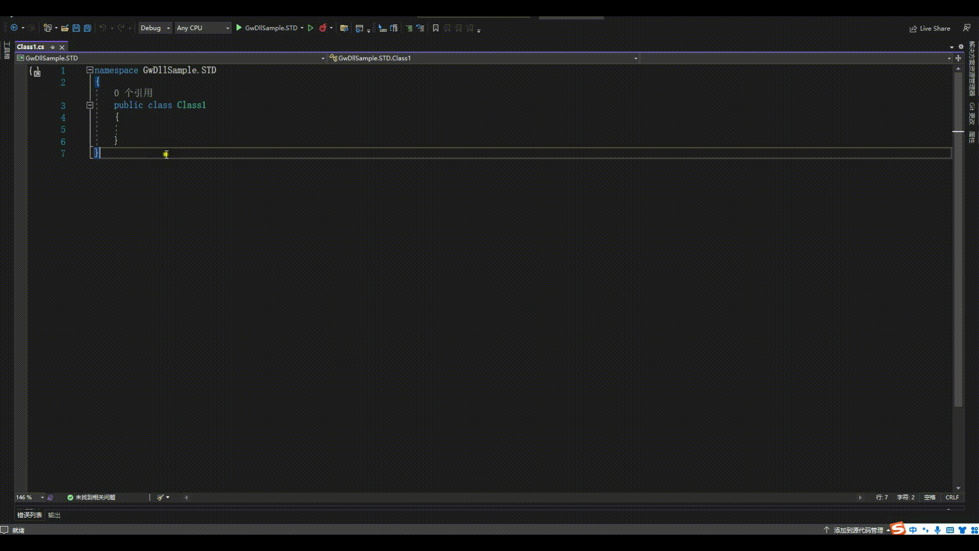Image resolution: width=979 pixels, height=551 pixels.
Task: Collapse the namespace GwDllSample.STD code block
Action: 90,70
